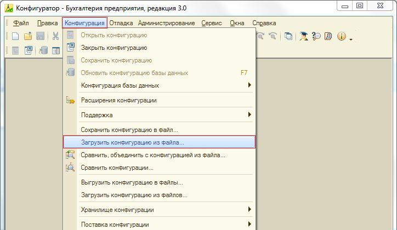Click the find previous magnifier toolbar icon
397x230 pixels.
pyautogui.click(x=260, y=36)
